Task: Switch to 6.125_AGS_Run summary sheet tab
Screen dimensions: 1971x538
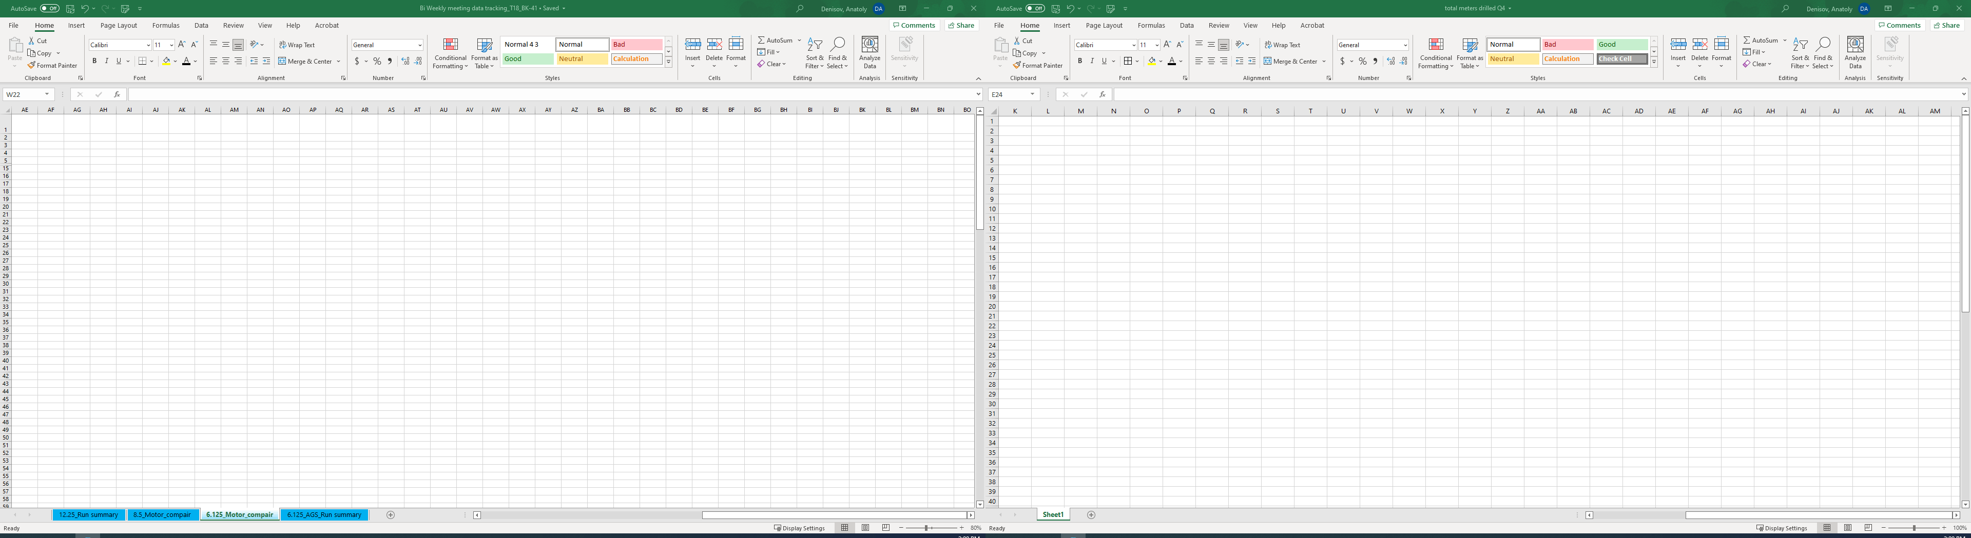Action: [324, 515]
